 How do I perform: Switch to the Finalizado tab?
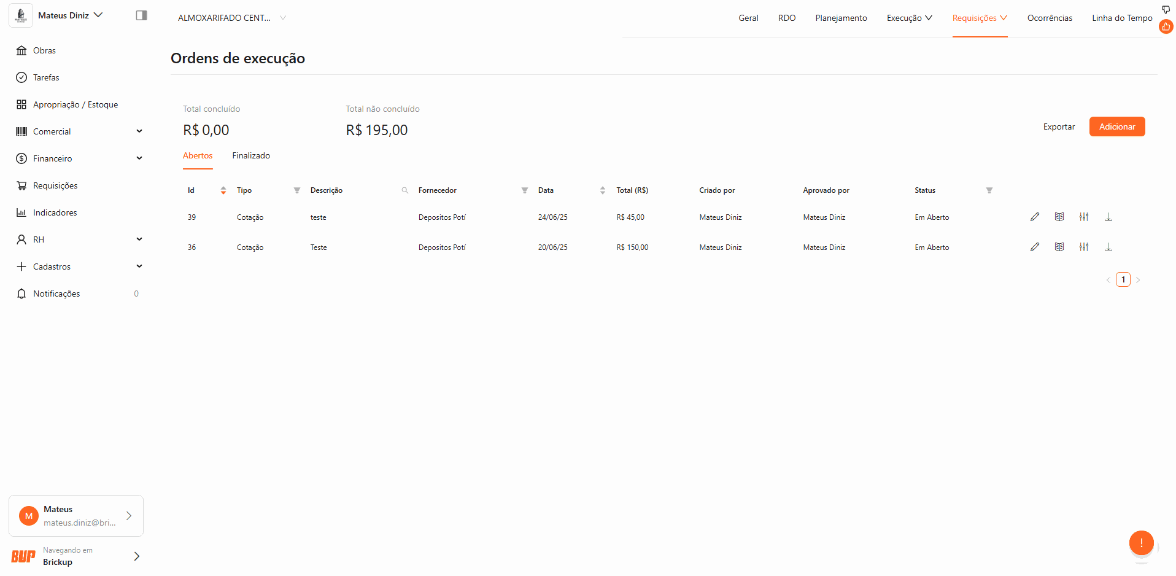coord(250,156)
